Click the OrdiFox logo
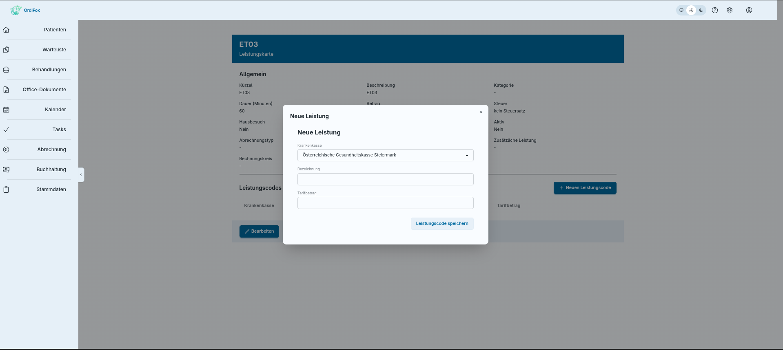 click(25, 10)
